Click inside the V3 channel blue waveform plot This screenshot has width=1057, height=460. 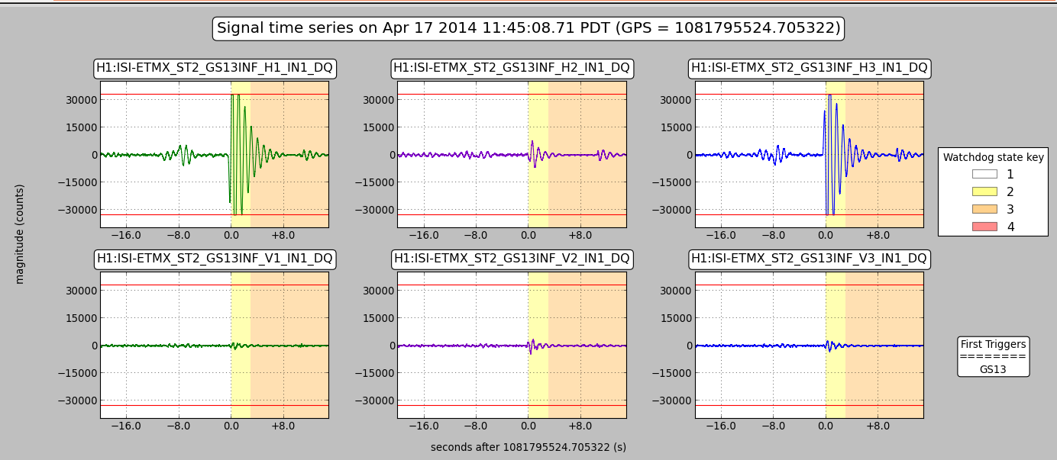809,345
